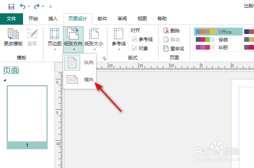The image size is (254, 168).
Task: Toggle the 对象 alignment checkbox
Action: [x=134, y=48]
